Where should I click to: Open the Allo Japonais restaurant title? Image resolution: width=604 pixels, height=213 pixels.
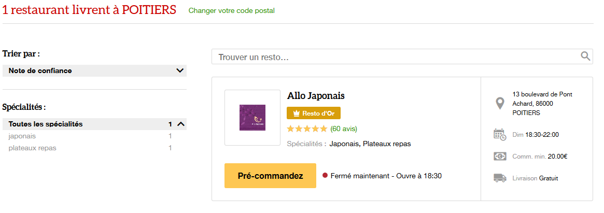tap(316, 95)
